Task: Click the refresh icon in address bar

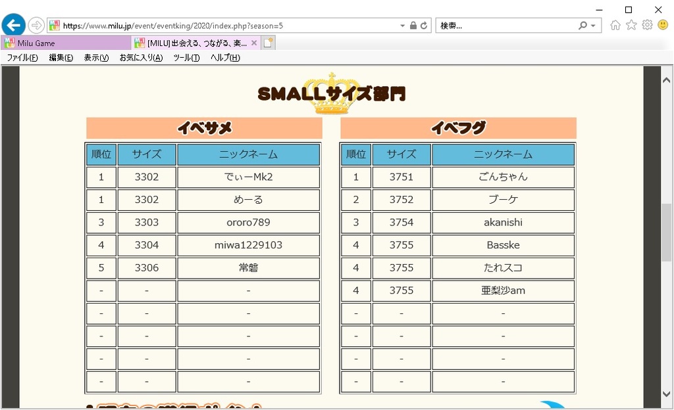Action: pyautogui.click(x=424, y=26)
